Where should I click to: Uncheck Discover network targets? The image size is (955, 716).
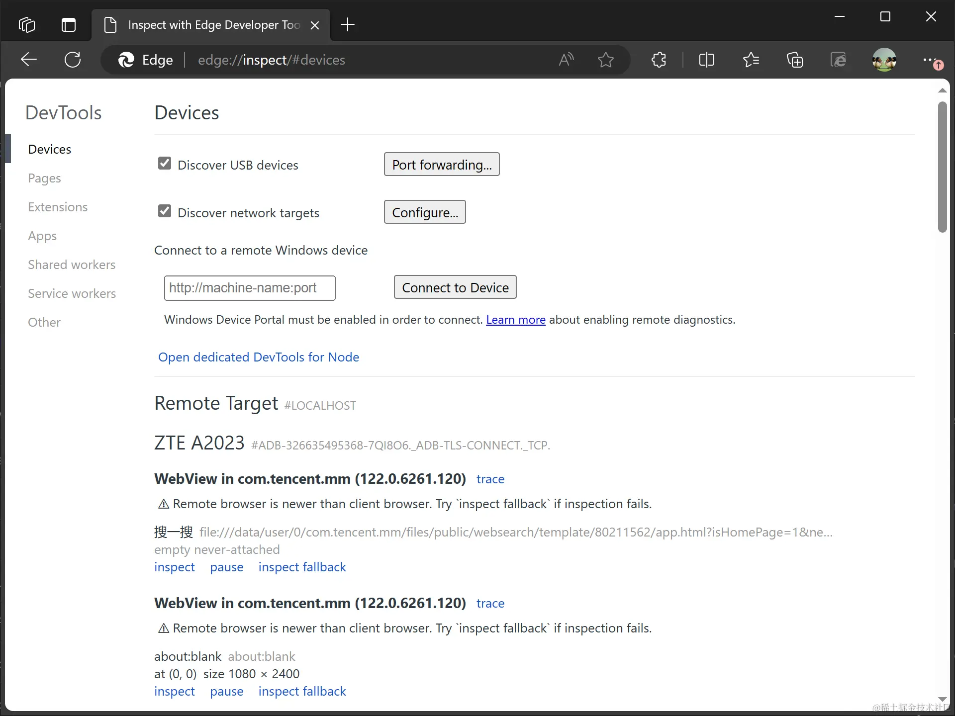[x=165, y=211]
